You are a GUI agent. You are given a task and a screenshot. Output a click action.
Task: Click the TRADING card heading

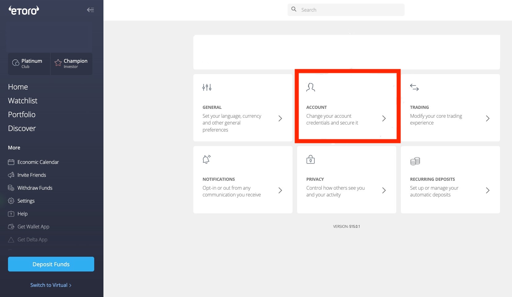click(419, 107)
